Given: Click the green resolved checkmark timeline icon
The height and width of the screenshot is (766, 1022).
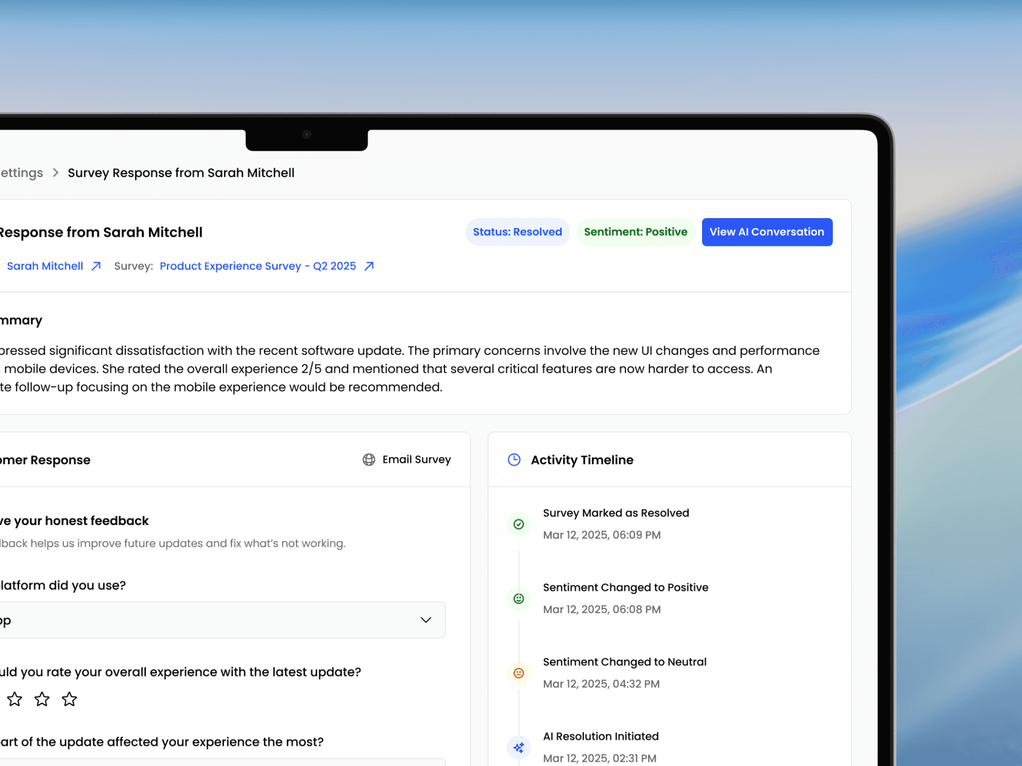Looking at the screenshot, I should click(x=518, y=524).
